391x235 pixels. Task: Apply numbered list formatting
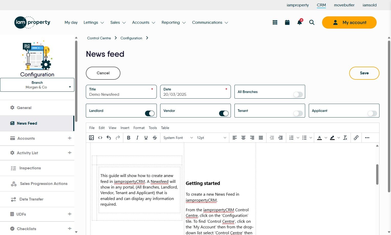[x=291, y=138]
